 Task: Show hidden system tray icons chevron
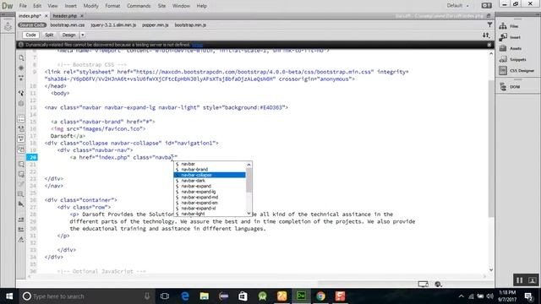(462, 296)
